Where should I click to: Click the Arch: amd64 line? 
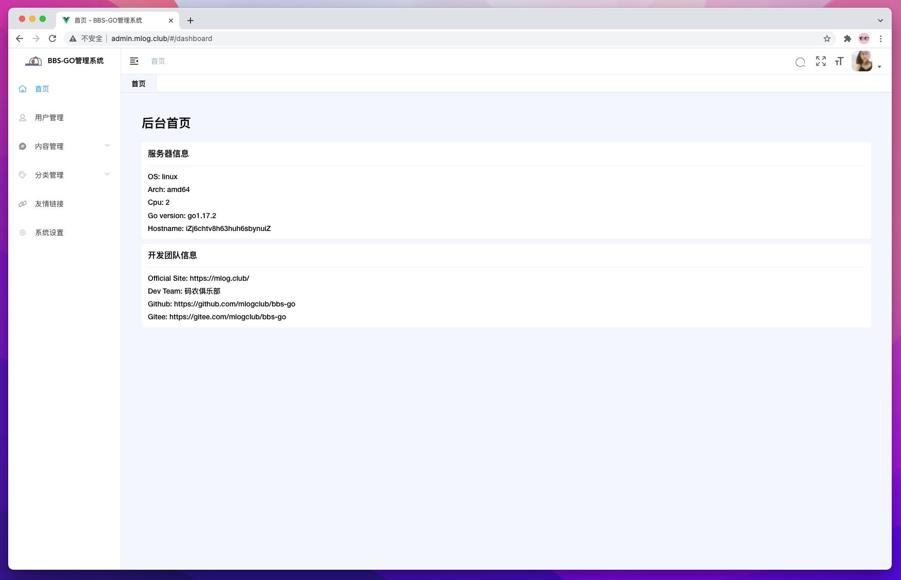coord(169,189)
